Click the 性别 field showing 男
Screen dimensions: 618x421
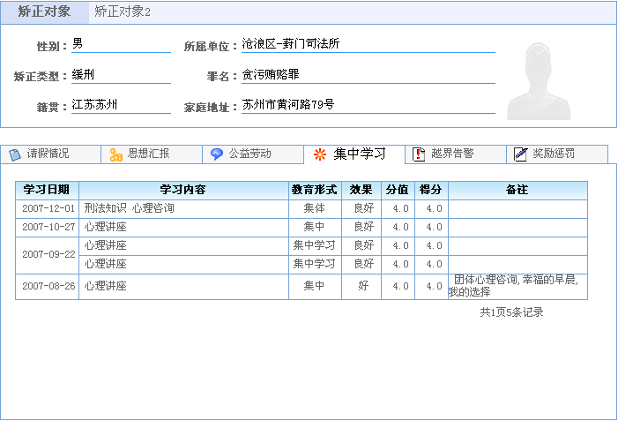tap(120, 44)
